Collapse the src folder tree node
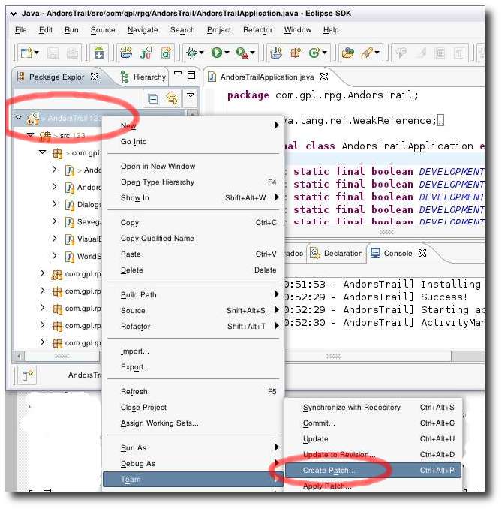The width and height of the screenshot is (502, 509). (x=31, y=136)
